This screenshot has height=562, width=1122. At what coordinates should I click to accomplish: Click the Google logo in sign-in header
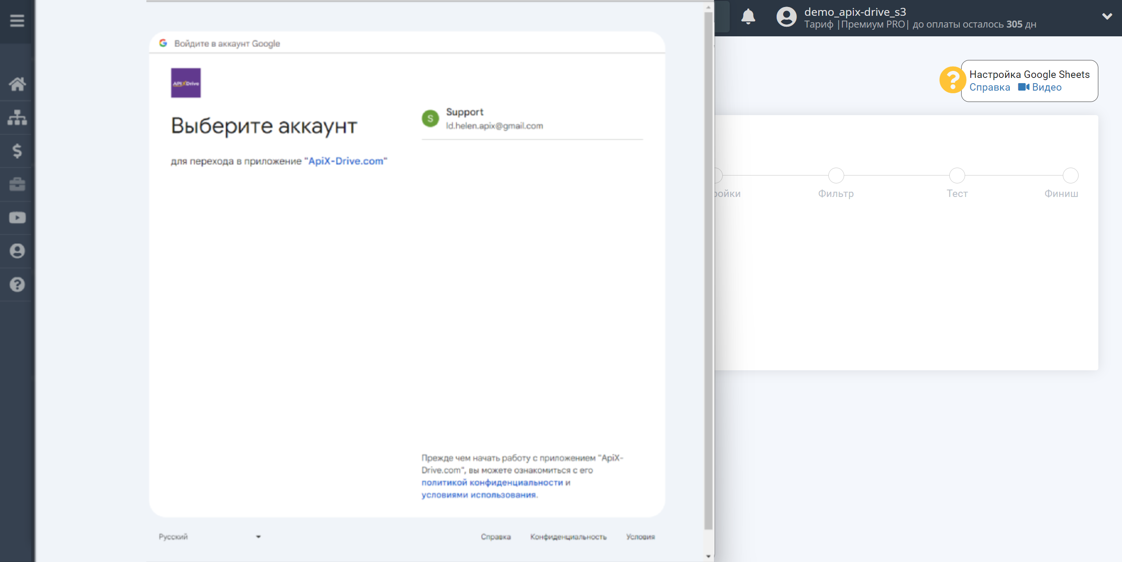click(x=163, y=43)
